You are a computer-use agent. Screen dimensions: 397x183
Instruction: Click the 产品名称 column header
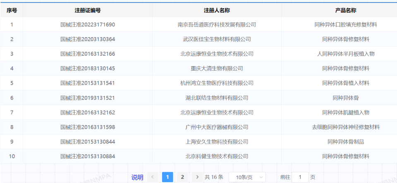click(x=346, y=10)
